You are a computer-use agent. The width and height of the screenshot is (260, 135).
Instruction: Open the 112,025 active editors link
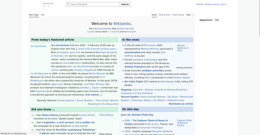click(x=91, y=32)
